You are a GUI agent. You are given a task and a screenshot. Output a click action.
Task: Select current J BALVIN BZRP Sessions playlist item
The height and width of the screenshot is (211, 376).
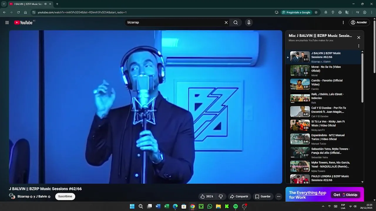point(323,57)
